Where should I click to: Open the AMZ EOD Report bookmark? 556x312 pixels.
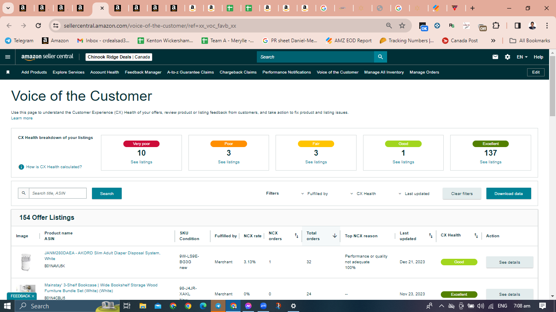point(349,41)
